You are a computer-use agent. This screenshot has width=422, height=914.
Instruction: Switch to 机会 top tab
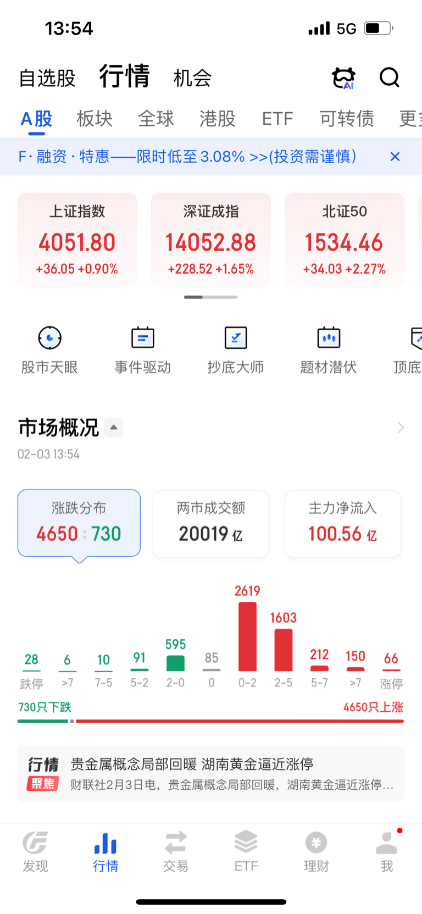pos(192,78)
